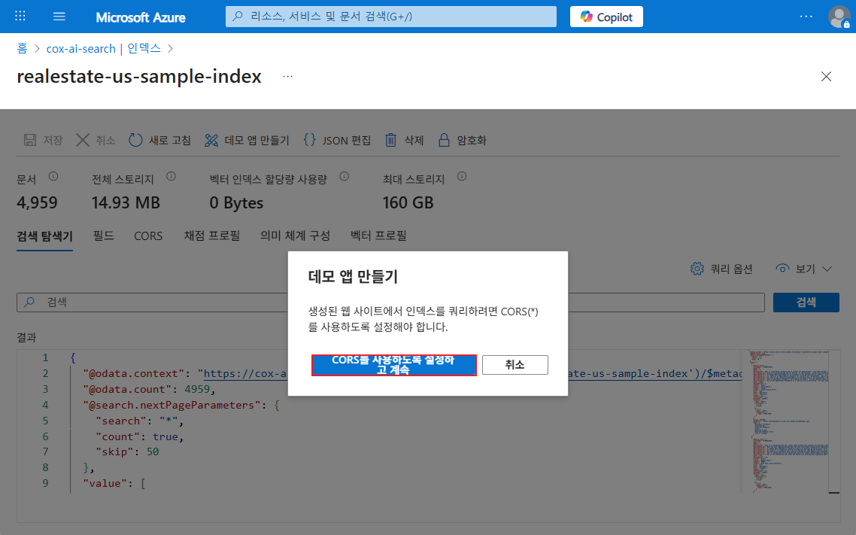
Task: Switch to the 채점 프로필 tab
Action: point(212,236)
